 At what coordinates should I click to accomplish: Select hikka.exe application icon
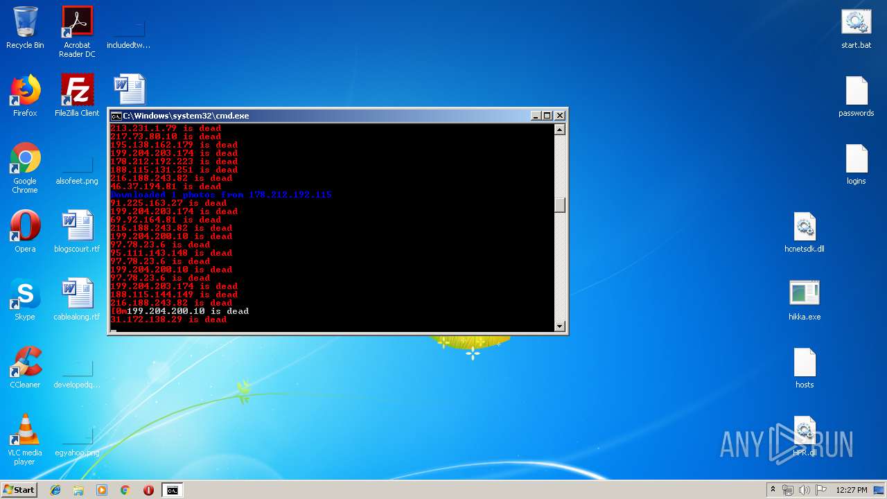[x=805, y=301]
